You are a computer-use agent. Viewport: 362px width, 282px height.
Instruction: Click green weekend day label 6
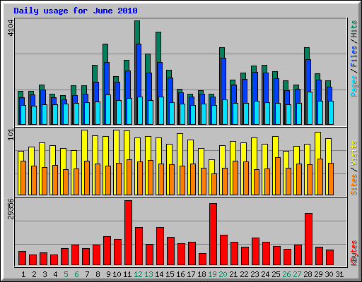click(76, 274)
